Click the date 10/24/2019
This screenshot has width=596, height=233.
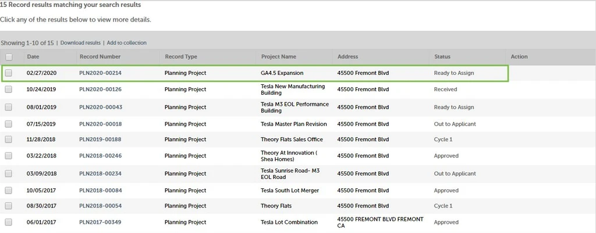click(41, 89)
